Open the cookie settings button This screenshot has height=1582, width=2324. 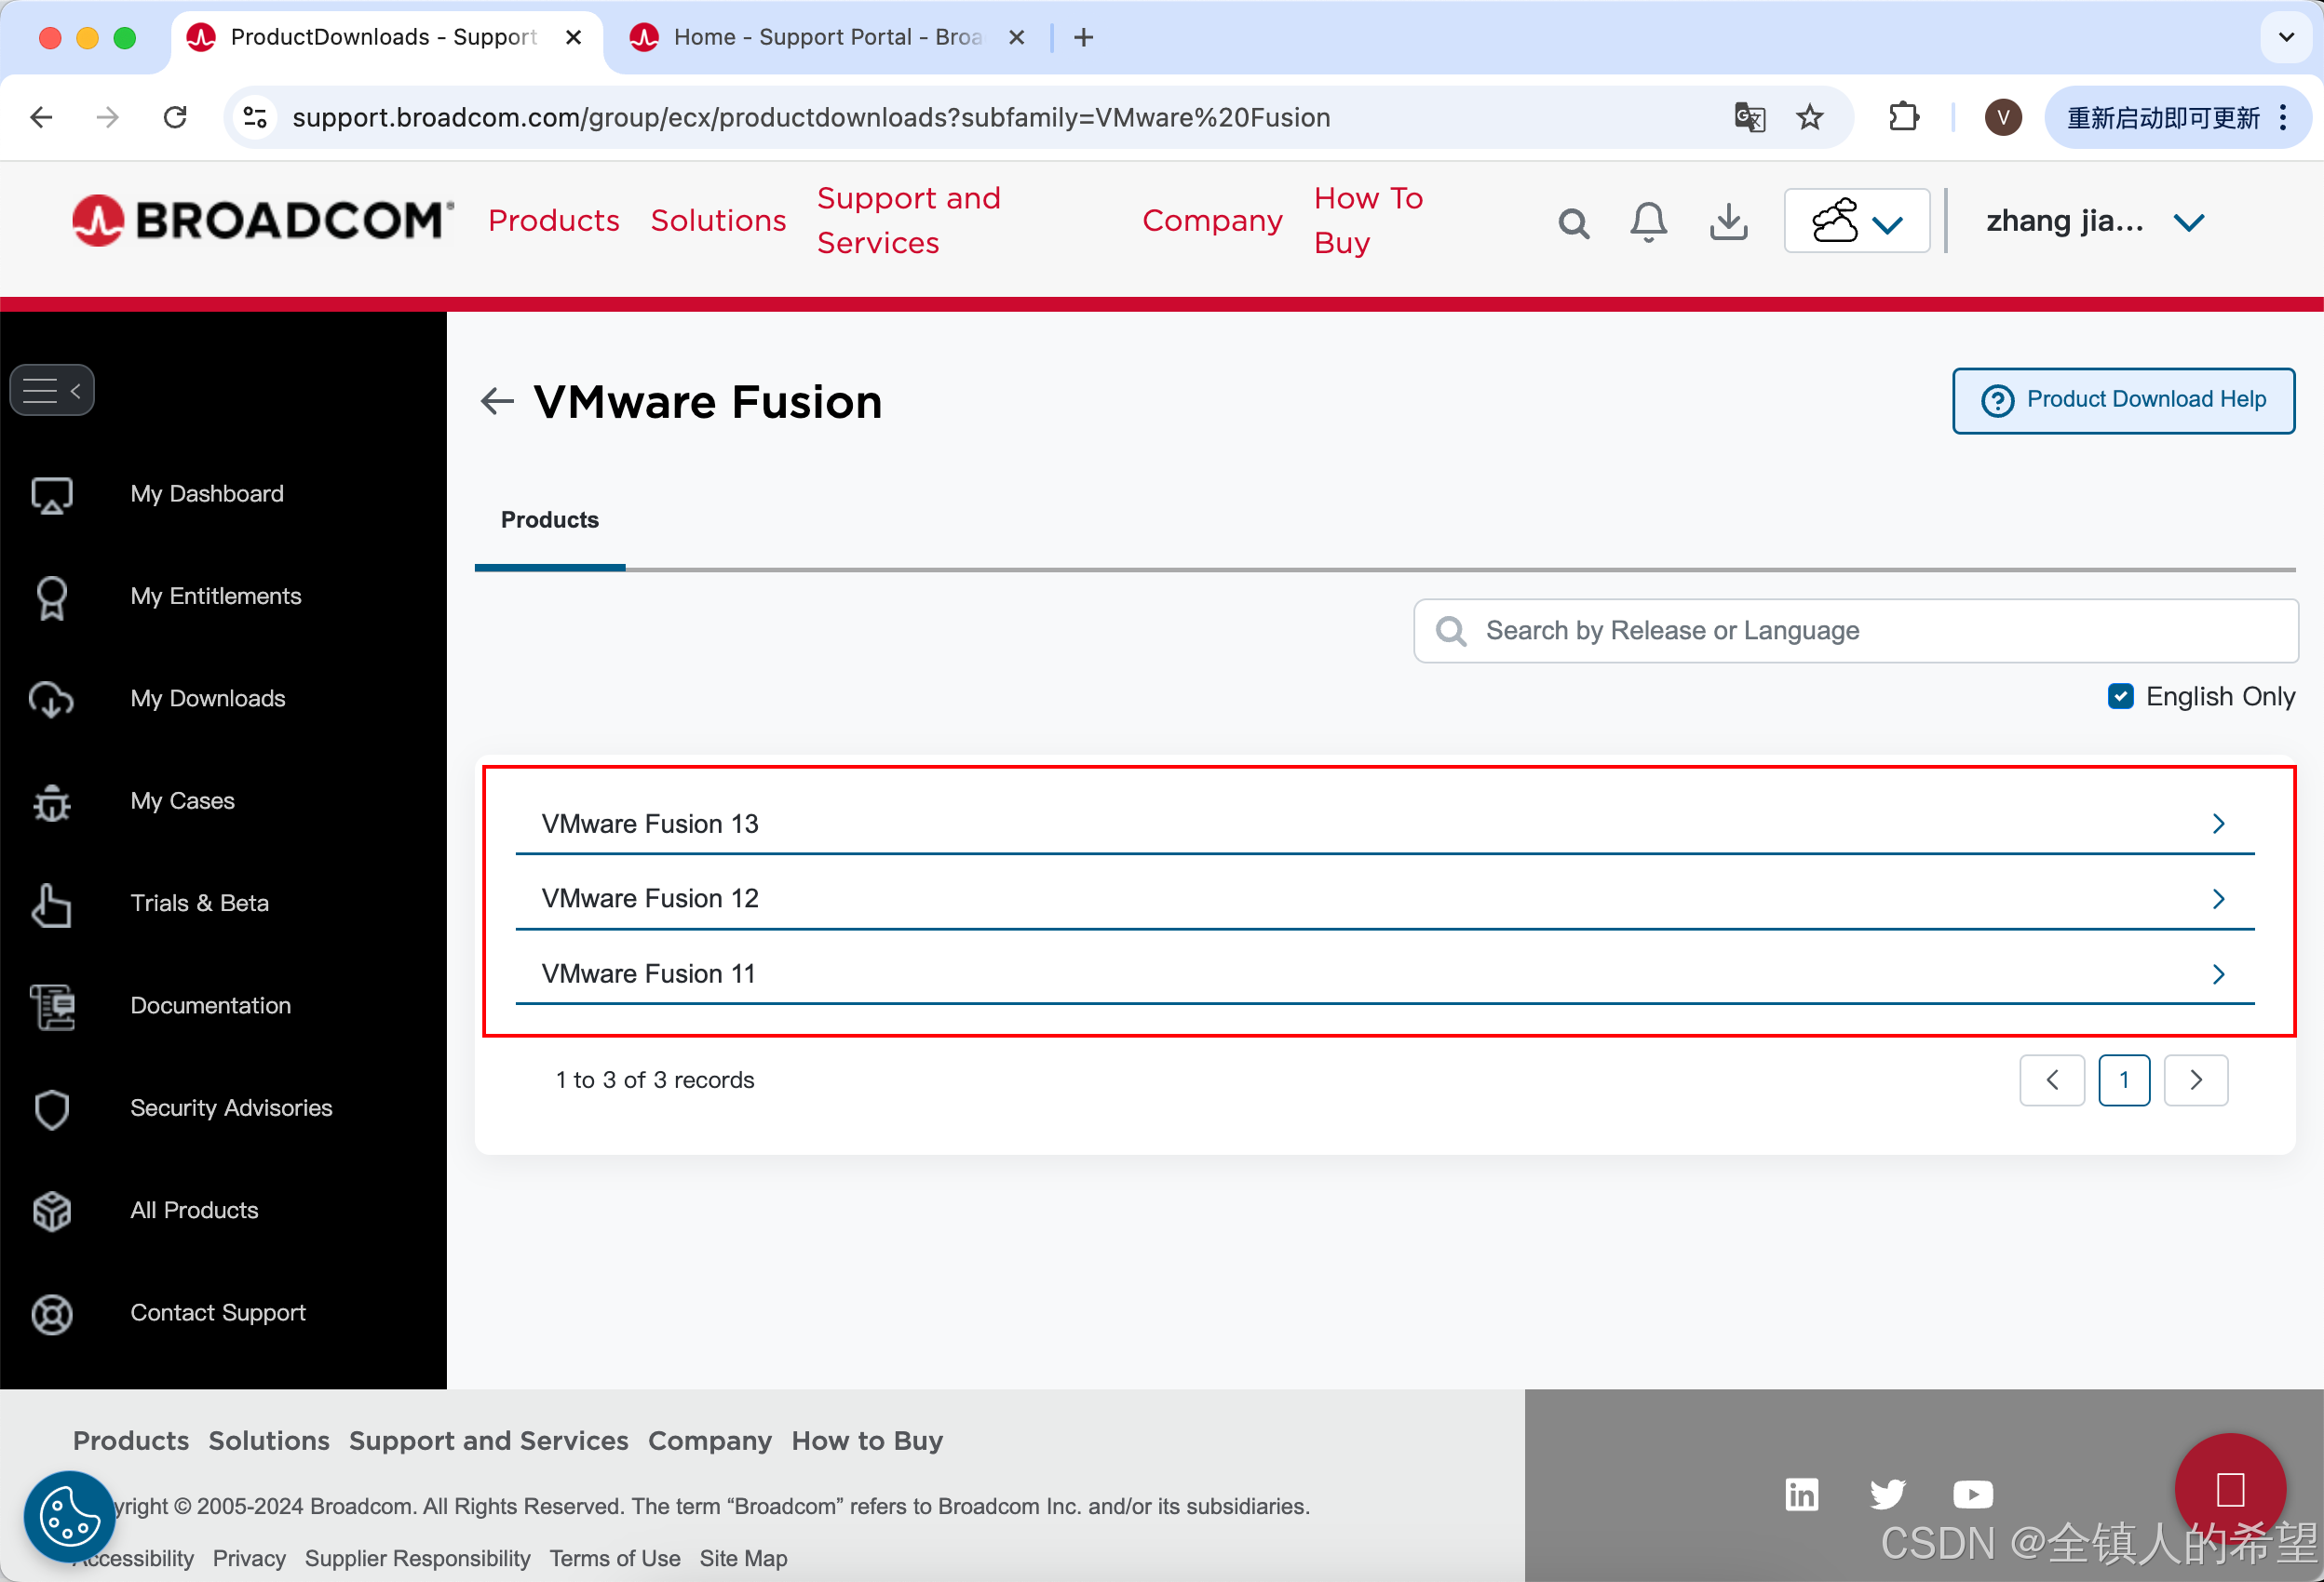[x=69, y=1516]
